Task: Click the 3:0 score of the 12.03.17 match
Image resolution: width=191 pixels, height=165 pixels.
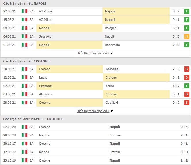Action: (x=184, y=152)
